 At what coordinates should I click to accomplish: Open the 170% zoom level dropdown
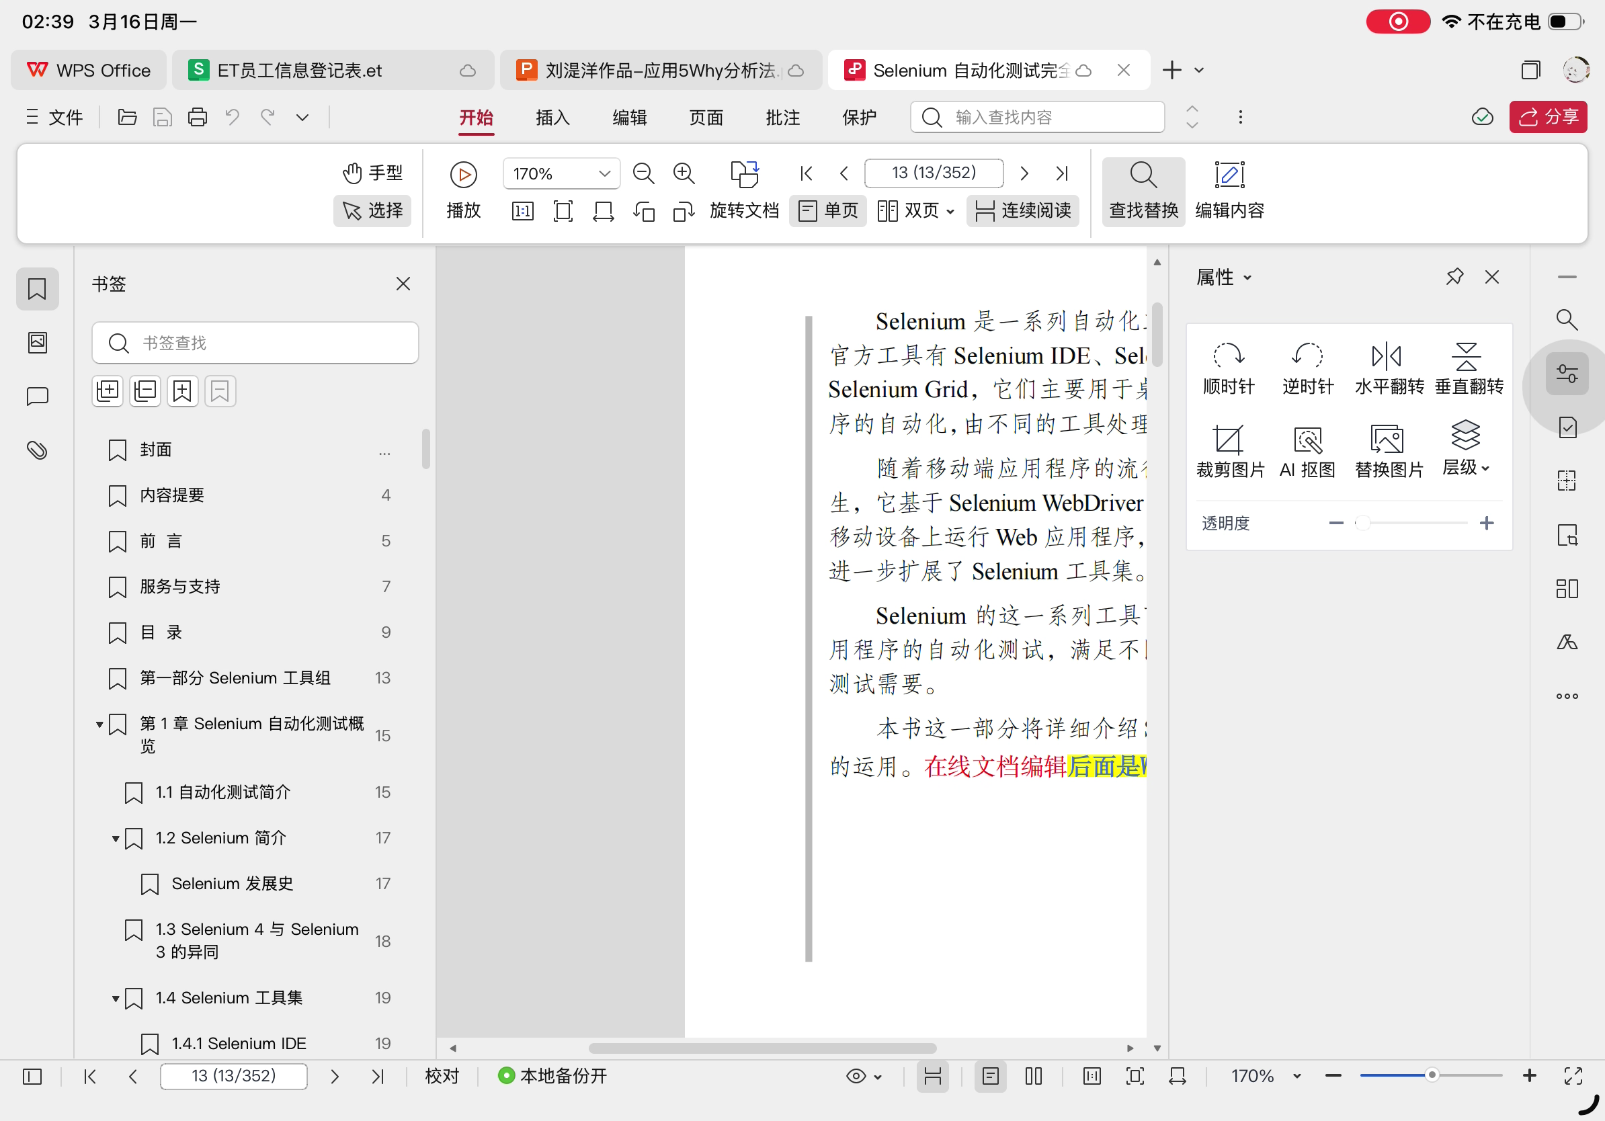(x=604, y=173)
